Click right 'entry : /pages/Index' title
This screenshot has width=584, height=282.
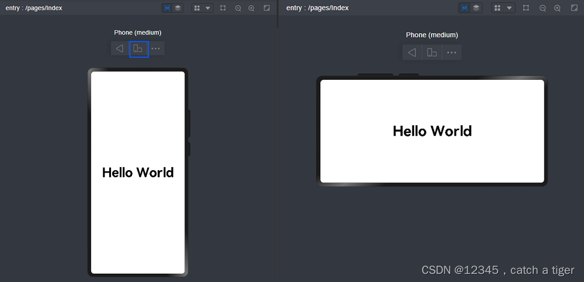coord(317,8)
